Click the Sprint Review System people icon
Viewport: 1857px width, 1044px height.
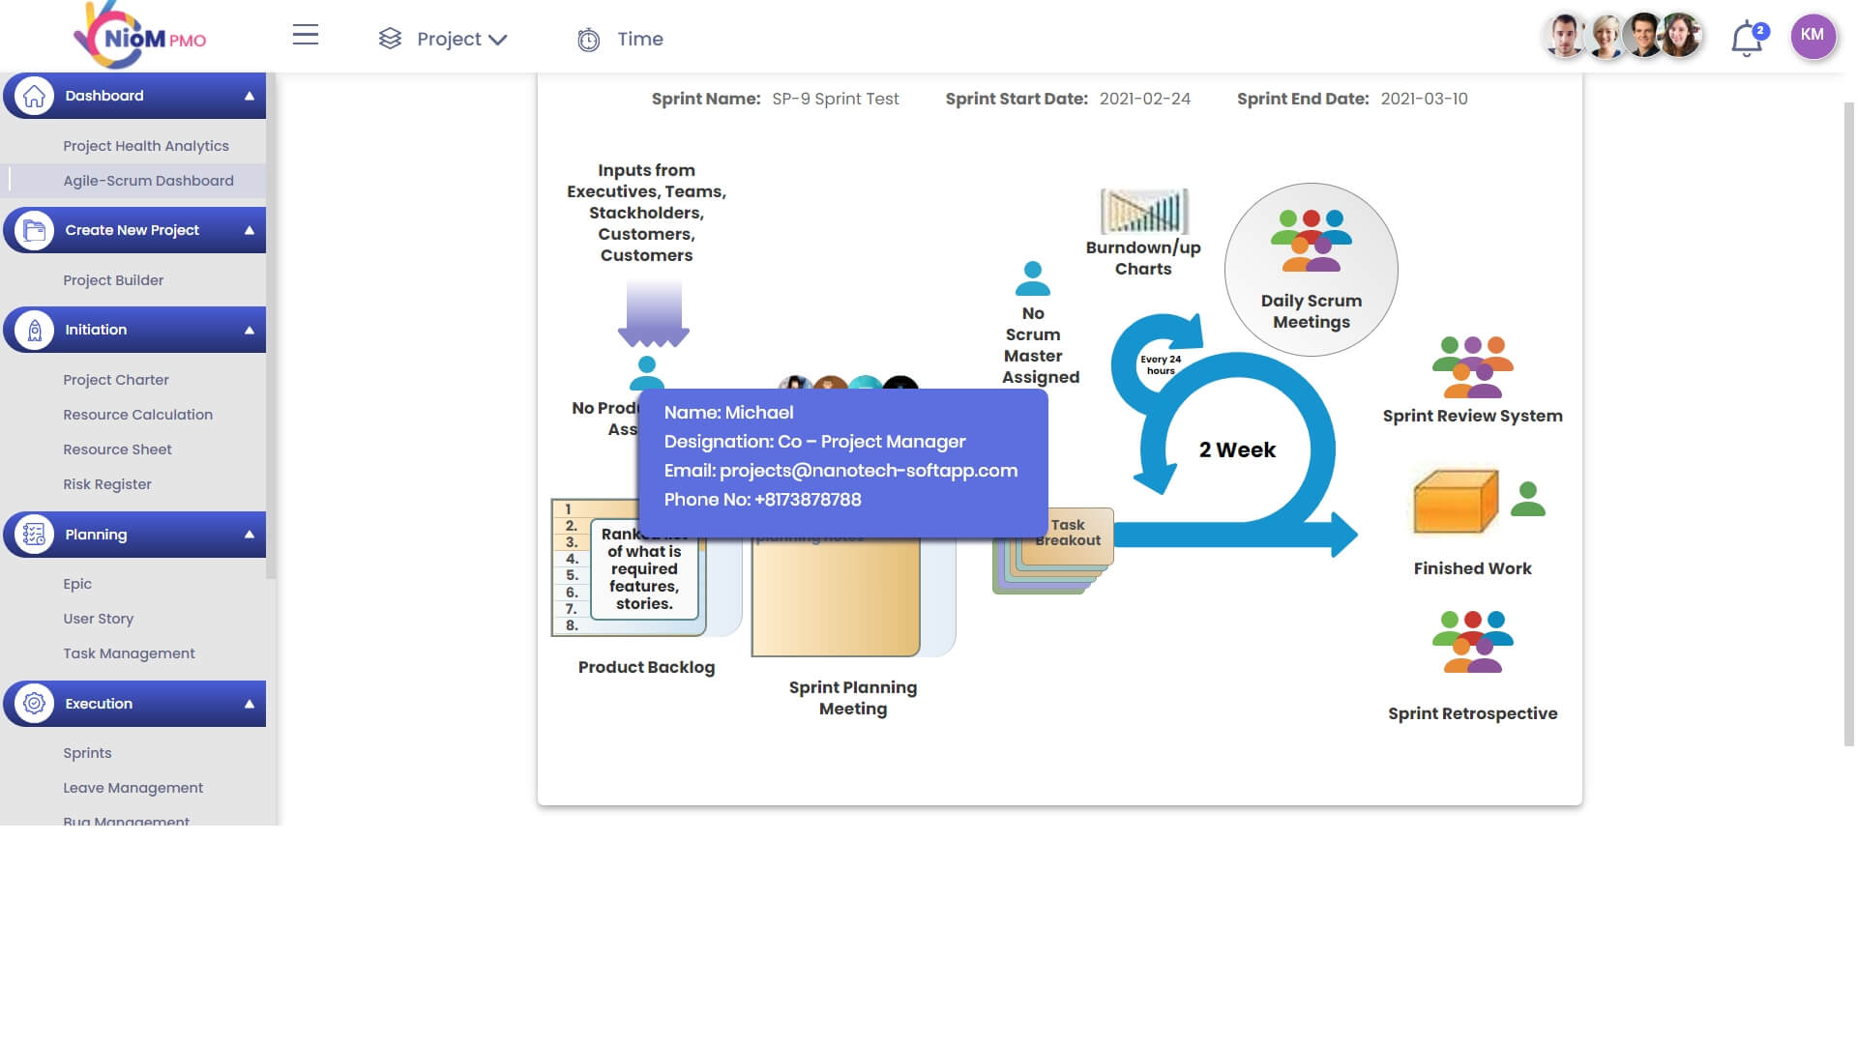click(x=1472, y=367)
